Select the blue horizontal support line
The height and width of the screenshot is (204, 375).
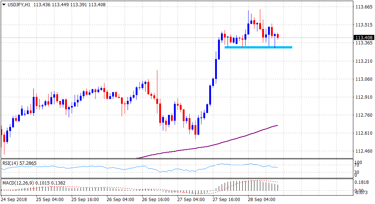[258, 47]
